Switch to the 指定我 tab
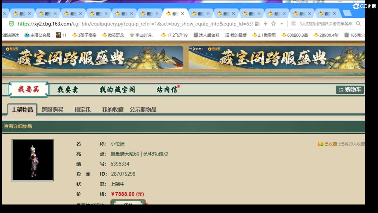 83,110
